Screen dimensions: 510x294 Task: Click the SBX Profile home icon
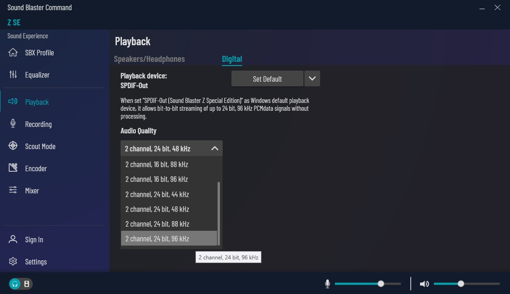(13, 52)
